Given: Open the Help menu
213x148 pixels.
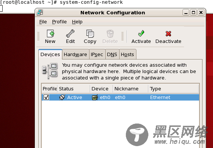Looking at the screenshot, I should pos(77,22).
